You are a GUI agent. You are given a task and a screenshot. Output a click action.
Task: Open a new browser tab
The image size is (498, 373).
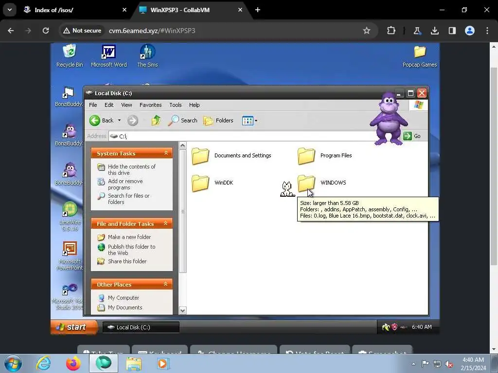[x=258, y=10]
